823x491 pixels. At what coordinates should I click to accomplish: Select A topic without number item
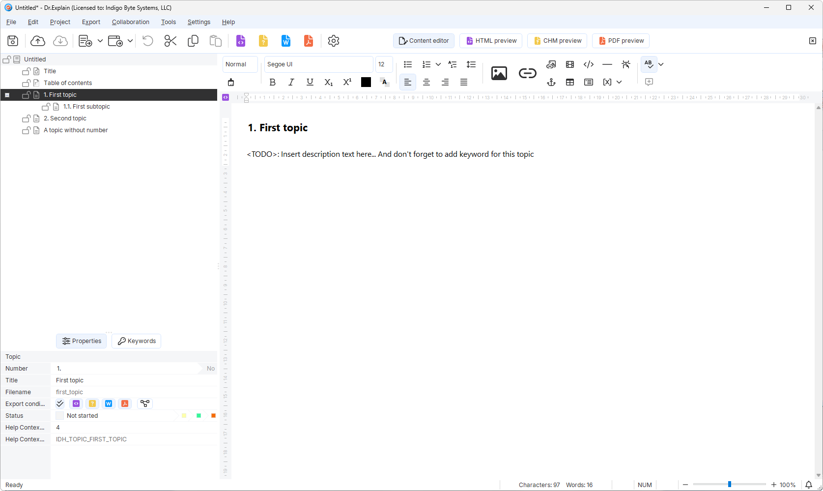coord(76,130)
